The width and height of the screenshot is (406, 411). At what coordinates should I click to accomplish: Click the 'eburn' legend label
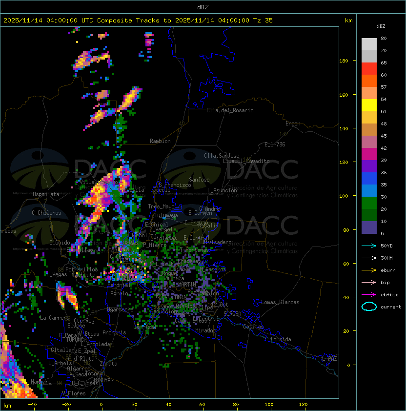coord(388,270)
